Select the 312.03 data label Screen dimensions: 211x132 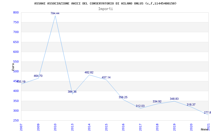140,106
